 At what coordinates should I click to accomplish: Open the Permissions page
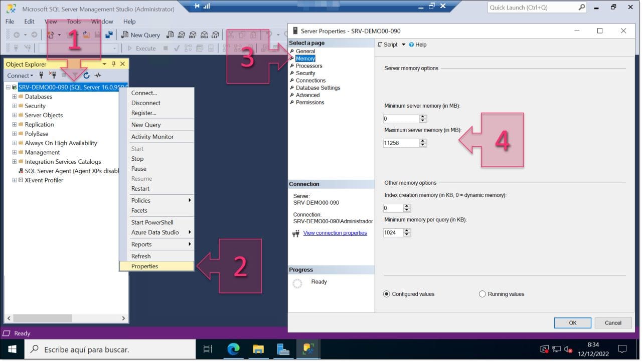tap(310, 102)
